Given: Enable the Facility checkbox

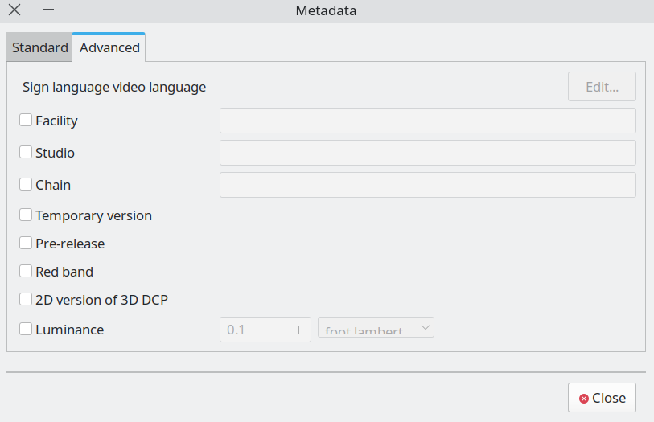Looking at the screenshot, I should [x=27, y=121].
